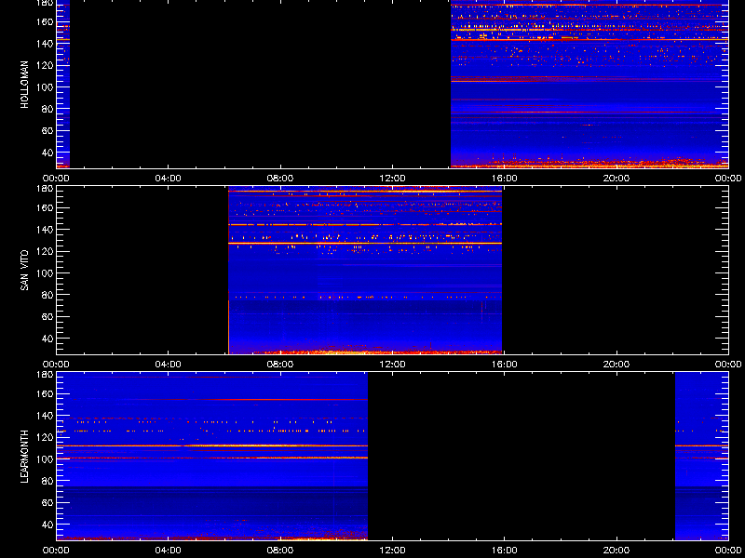
Task: Pick the 140 frequency label on San Vito axis
Action: click(46, 230)
